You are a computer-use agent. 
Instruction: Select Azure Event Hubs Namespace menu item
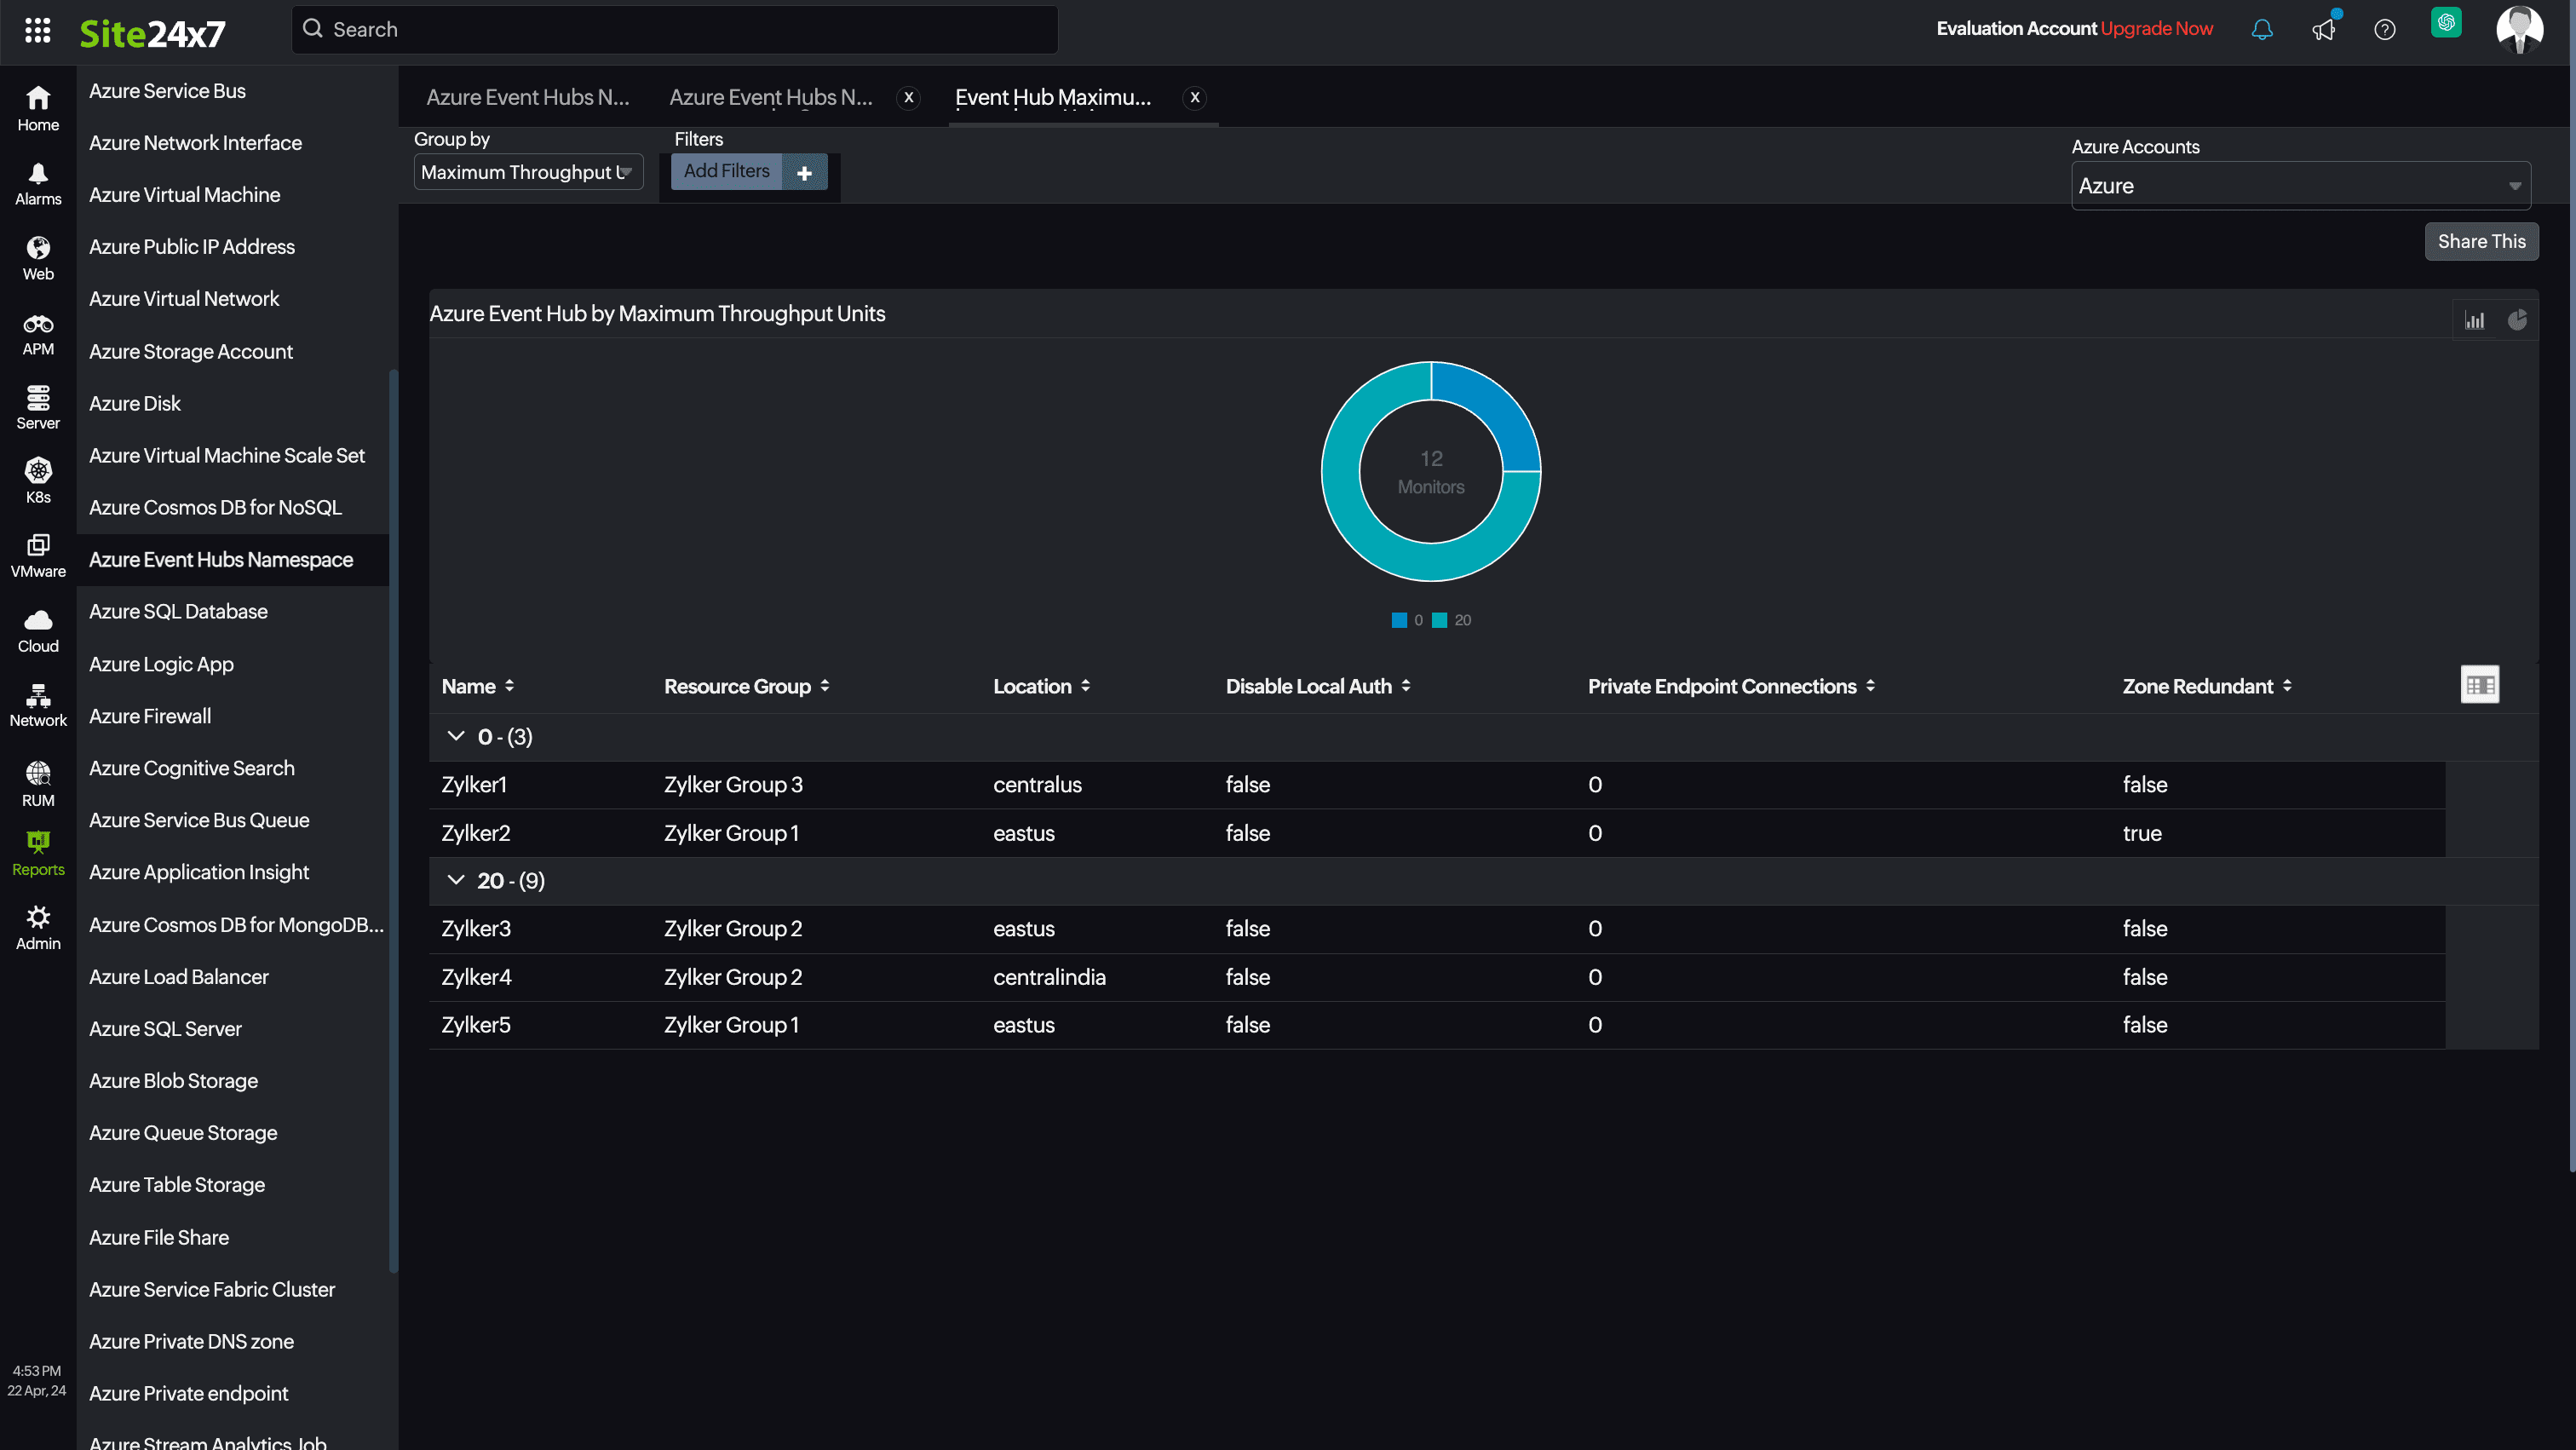[x=220, y=560]
